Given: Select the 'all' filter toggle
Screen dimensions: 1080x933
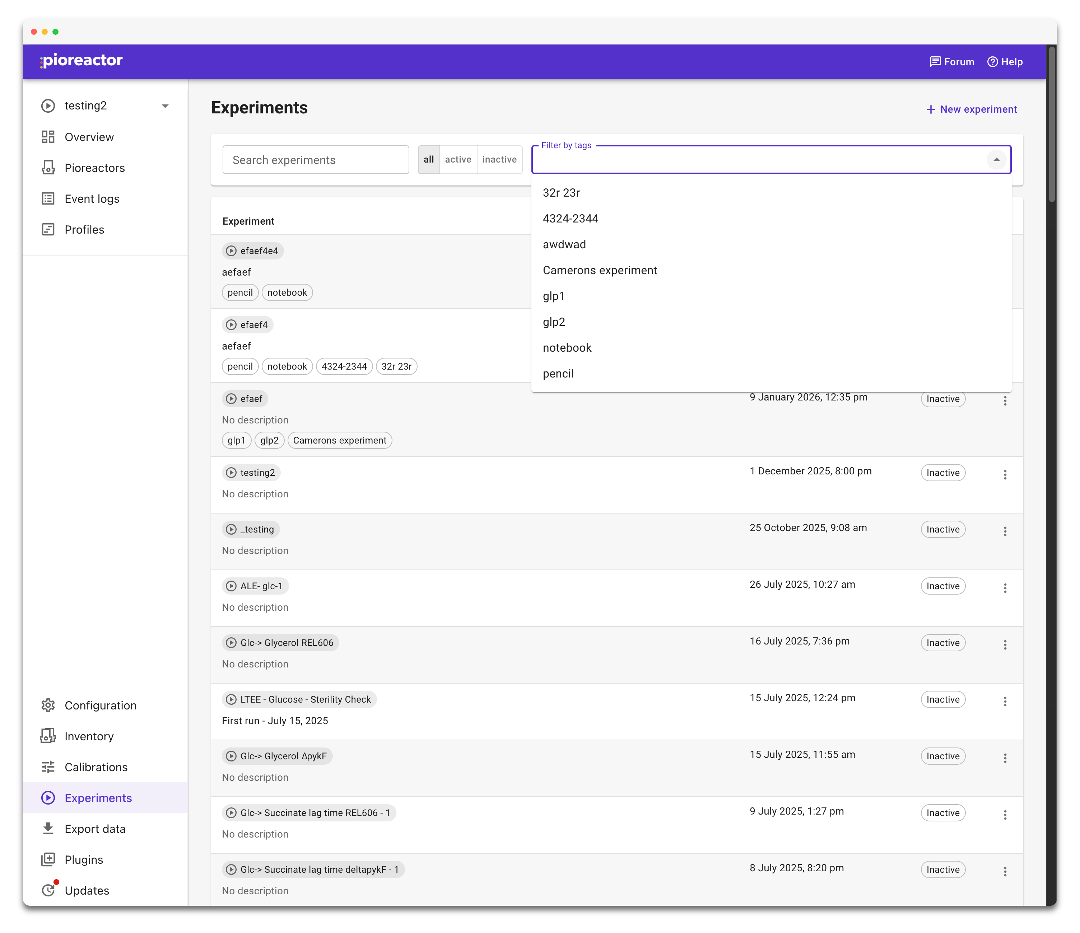Looking at the screenshot, I should tap(428, 159).
